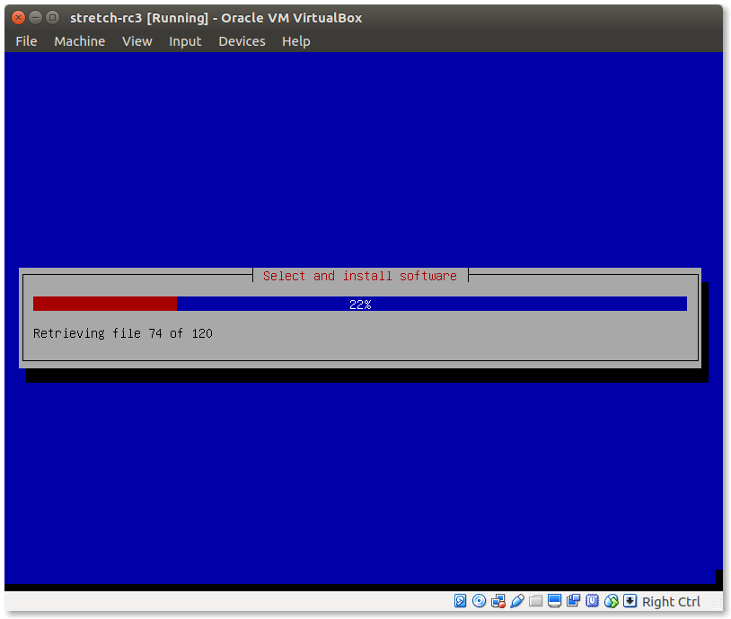This screenshot has height=619, width=731.
Task: Click the display settings status icon
Action: click(x=554, y=601)
